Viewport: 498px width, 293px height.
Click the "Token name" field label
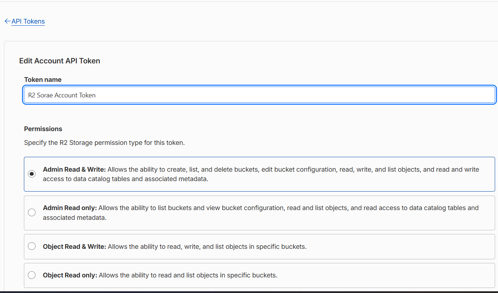[x=43, y=80]
